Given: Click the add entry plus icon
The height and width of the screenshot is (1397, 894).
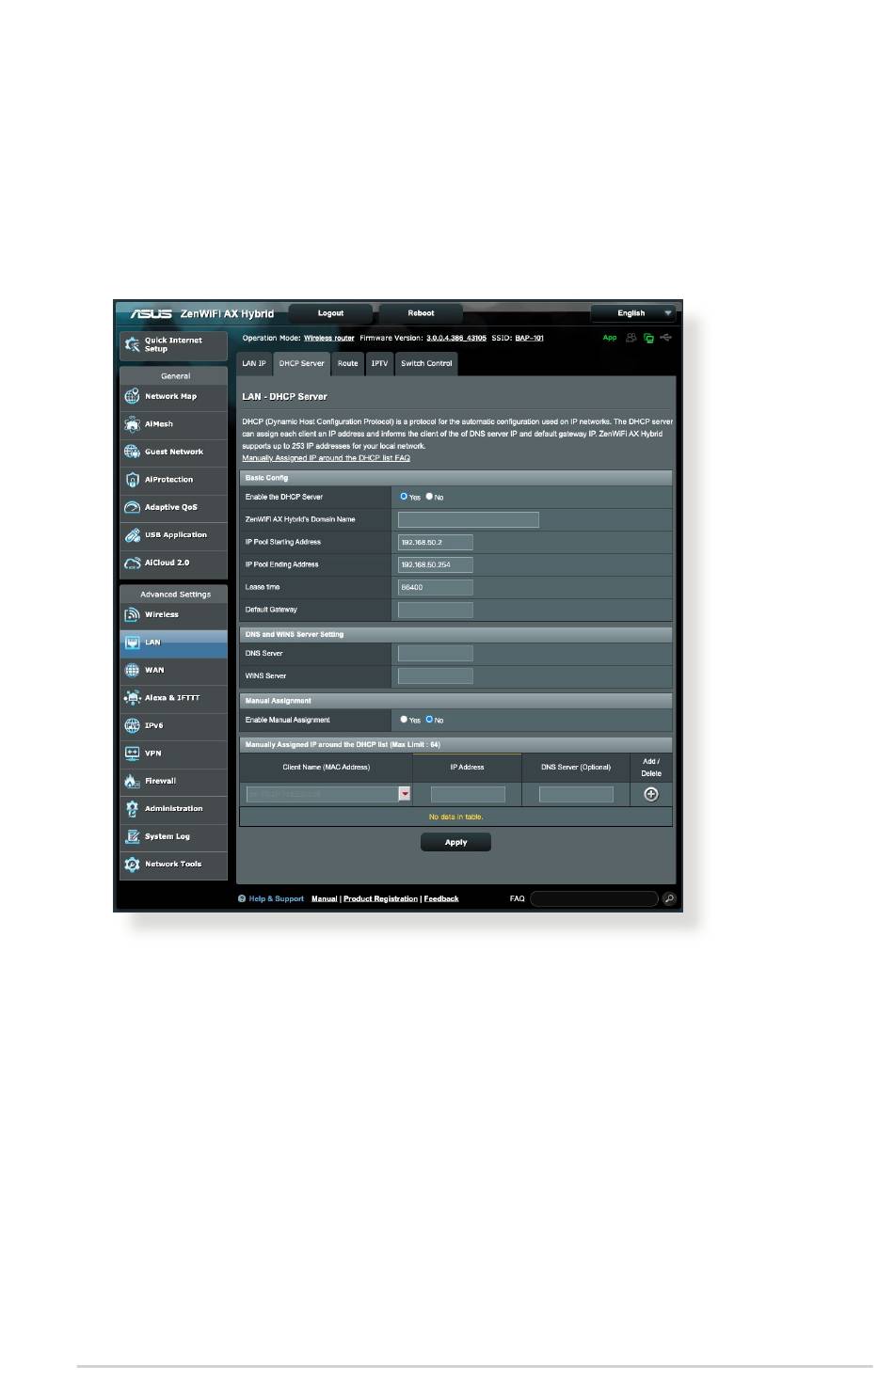Looking at the screenshot, I should point(650,794).
